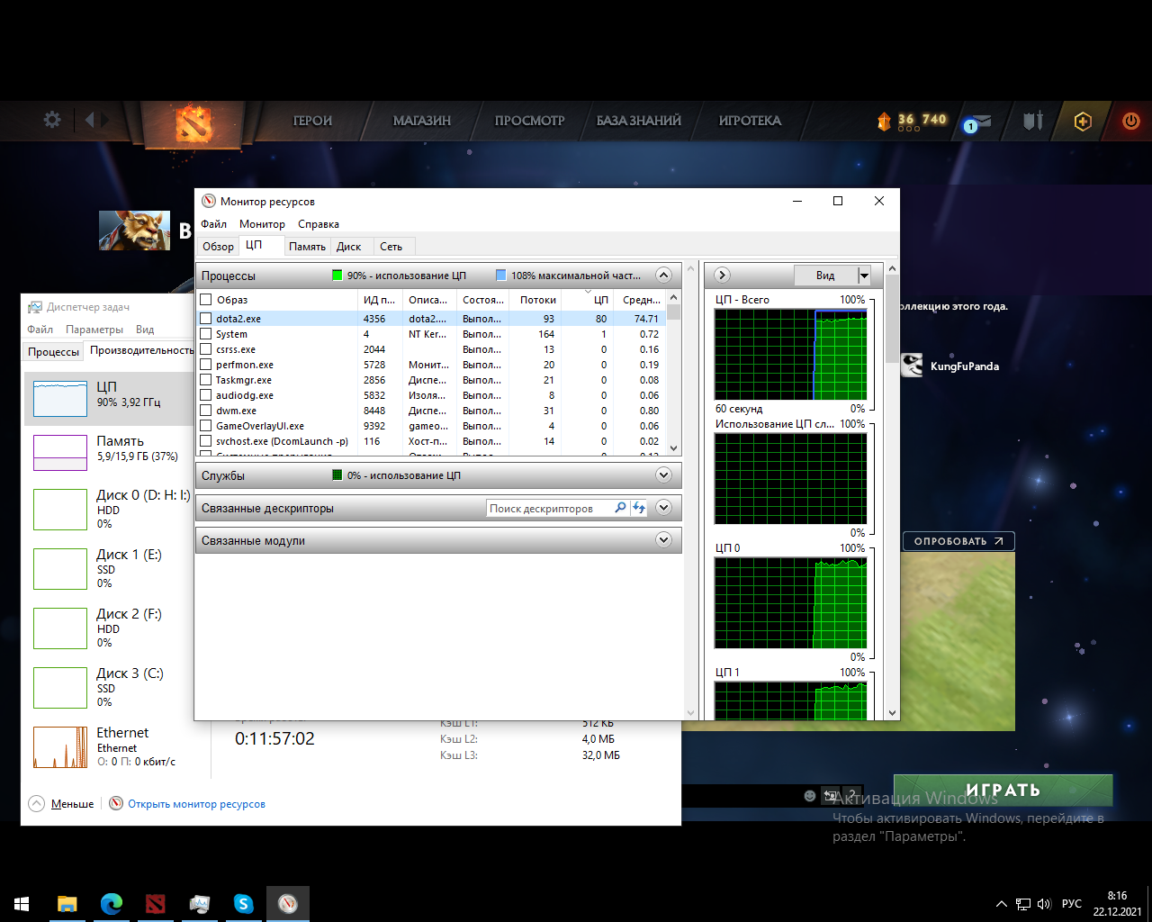Open the Монитор menu
This screenshot has width=1152, height=922.
point(262,224)
